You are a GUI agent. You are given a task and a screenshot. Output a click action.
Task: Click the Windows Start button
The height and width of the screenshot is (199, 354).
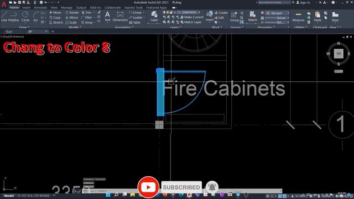108,195
